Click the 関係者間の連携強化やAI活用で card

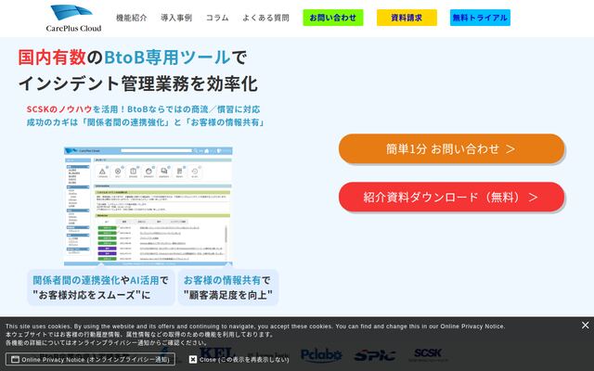101,288
